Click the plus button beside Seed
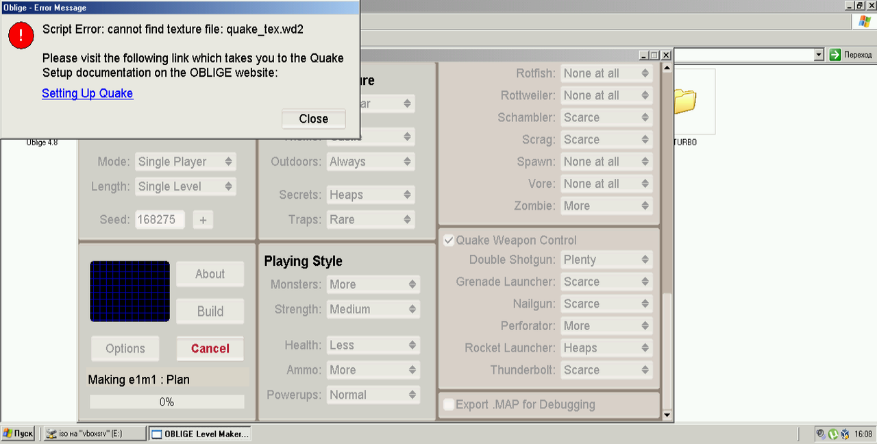The image size is (877, 444). click(x=203, y=220)
